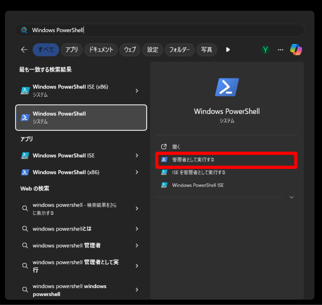Click magnifier icon of 'windows powershellとは'
The image size is (322, 305).
click(x=25, y=229)
